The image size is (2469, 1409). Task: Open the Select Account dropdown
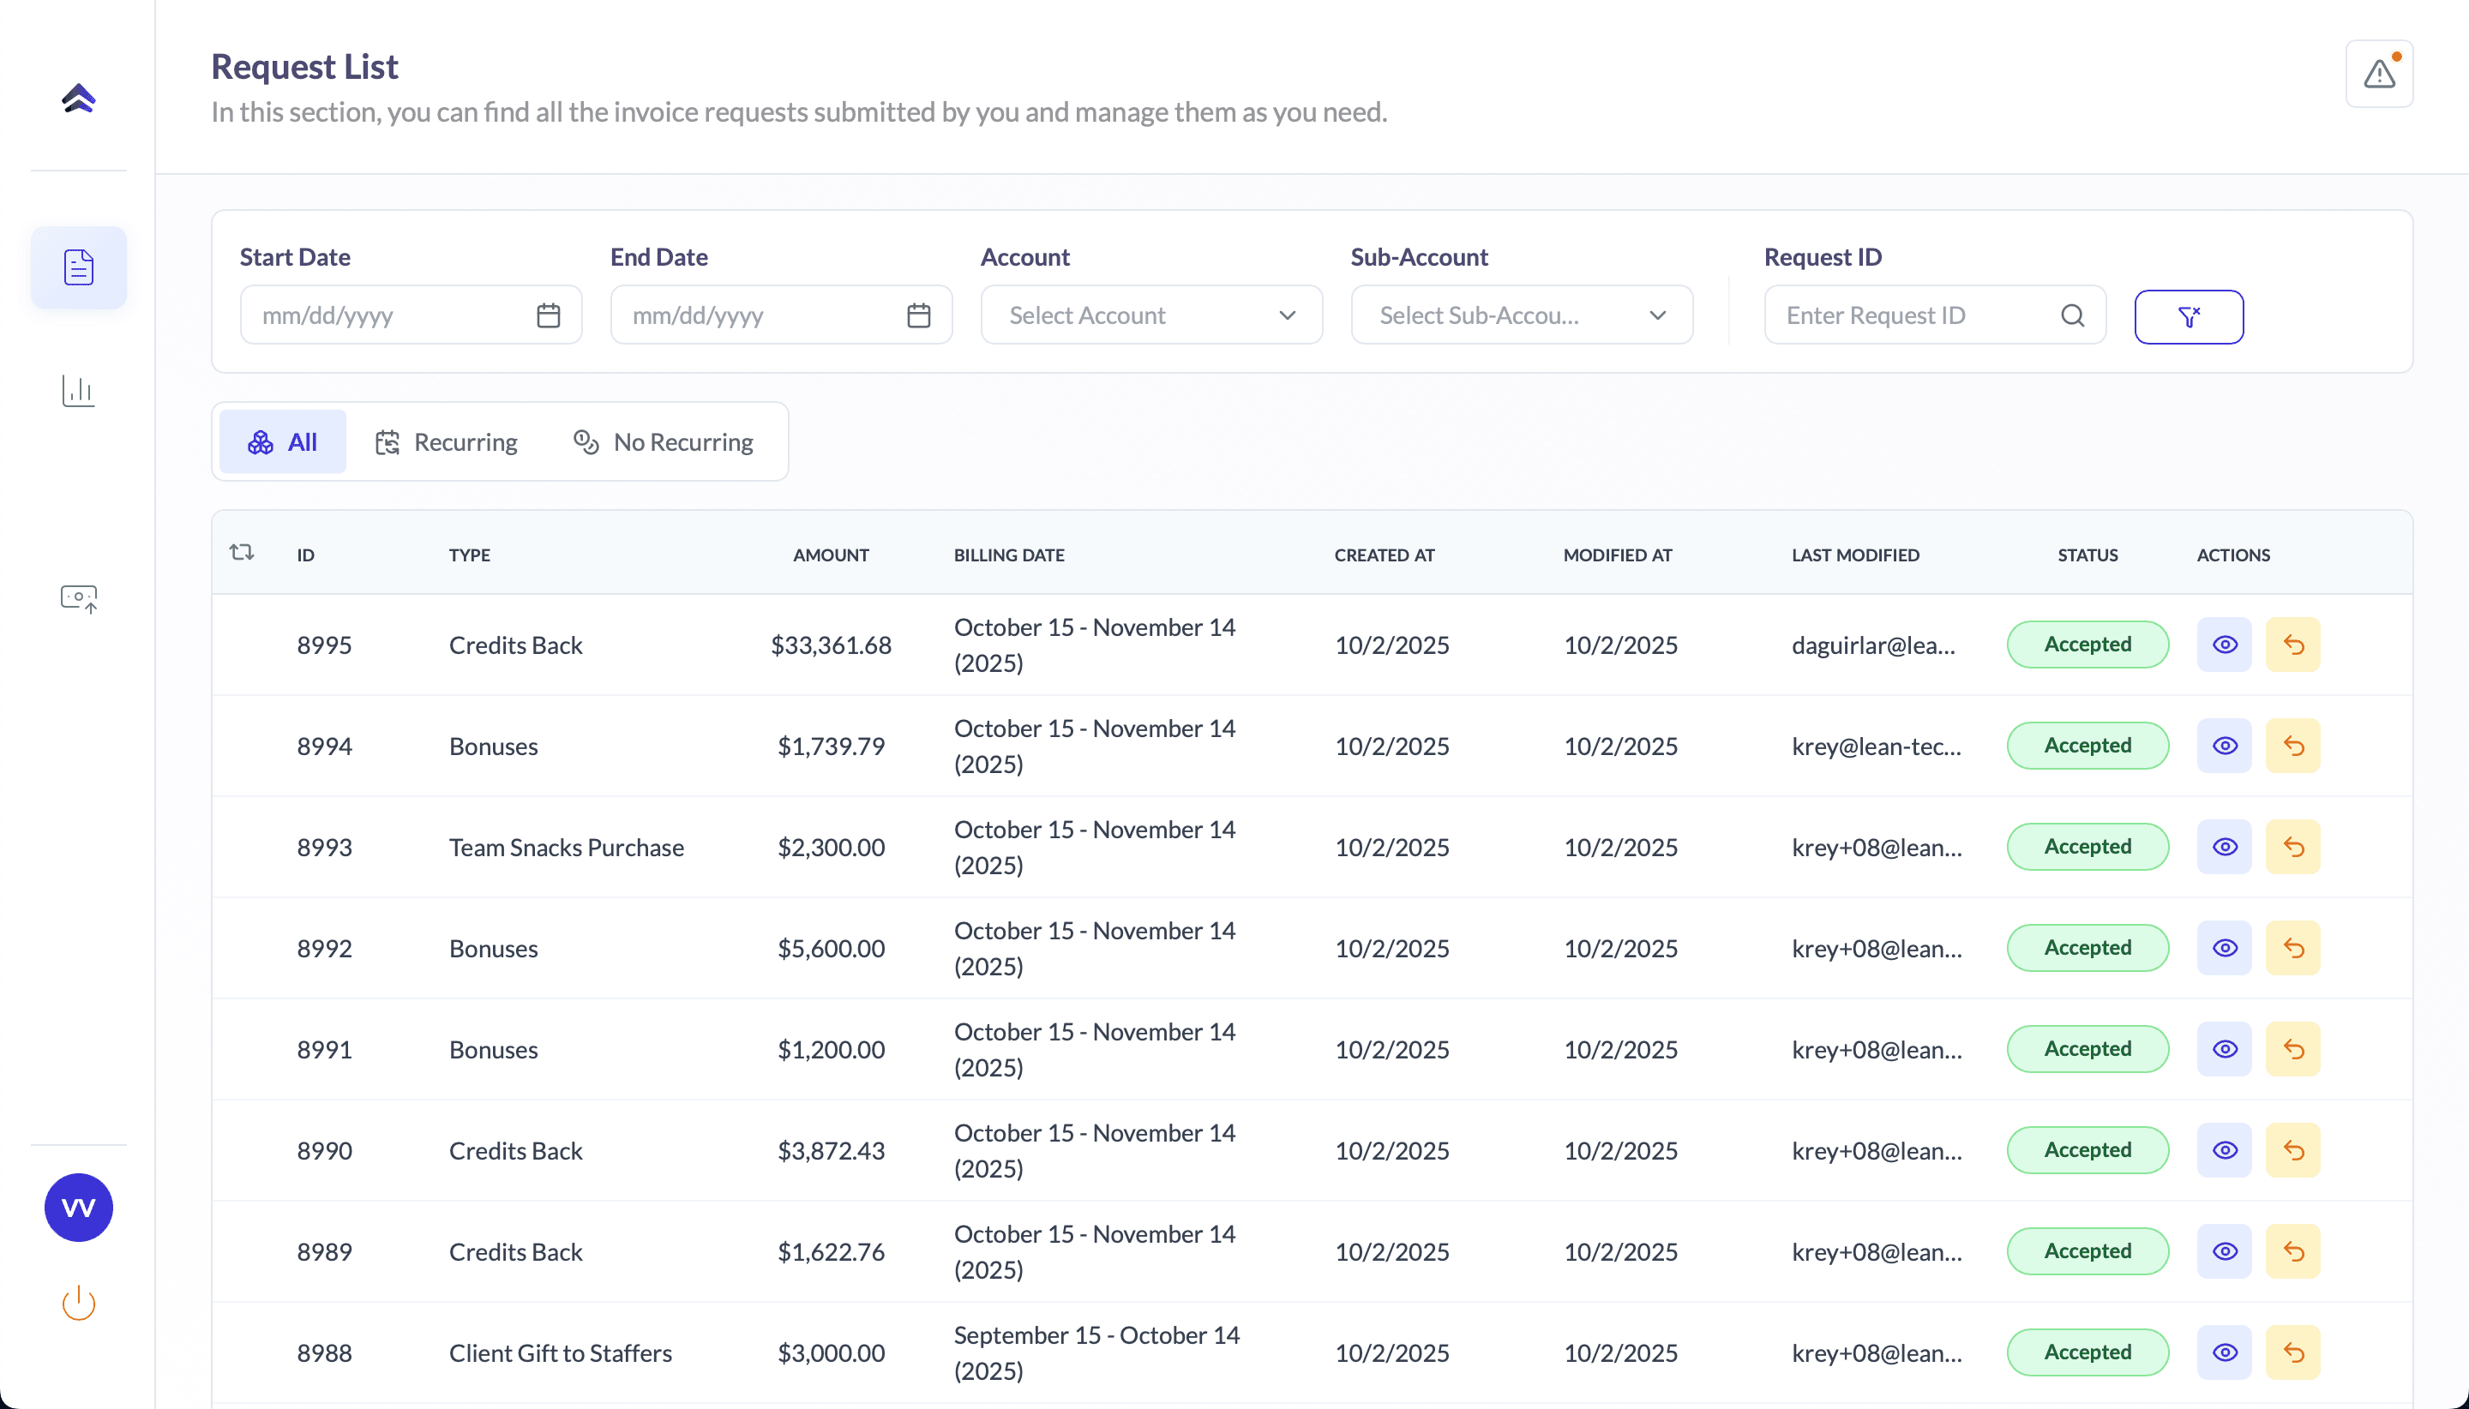(x=1150, y=315)
